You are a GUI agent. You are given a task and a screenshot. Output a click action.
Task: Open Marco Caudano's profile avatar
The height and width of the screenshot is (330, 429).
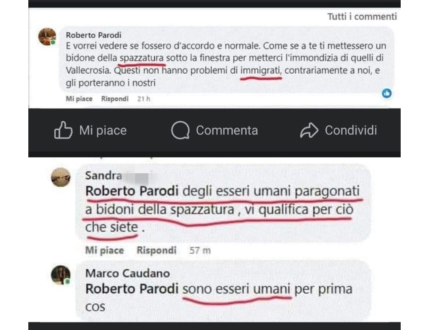(x=61, y=275)
